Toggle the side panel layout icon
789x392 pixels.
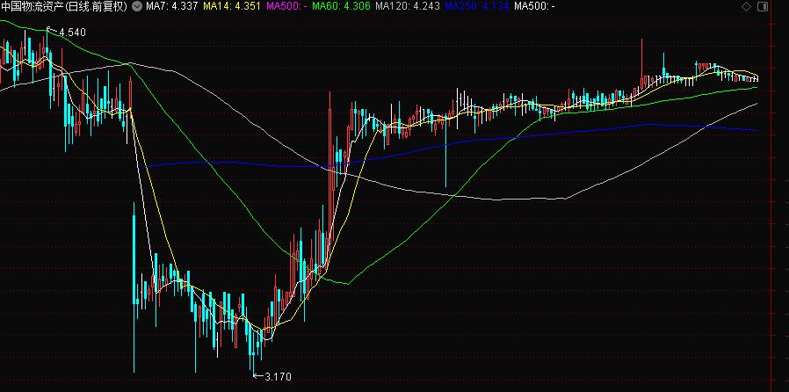point(763,7)
